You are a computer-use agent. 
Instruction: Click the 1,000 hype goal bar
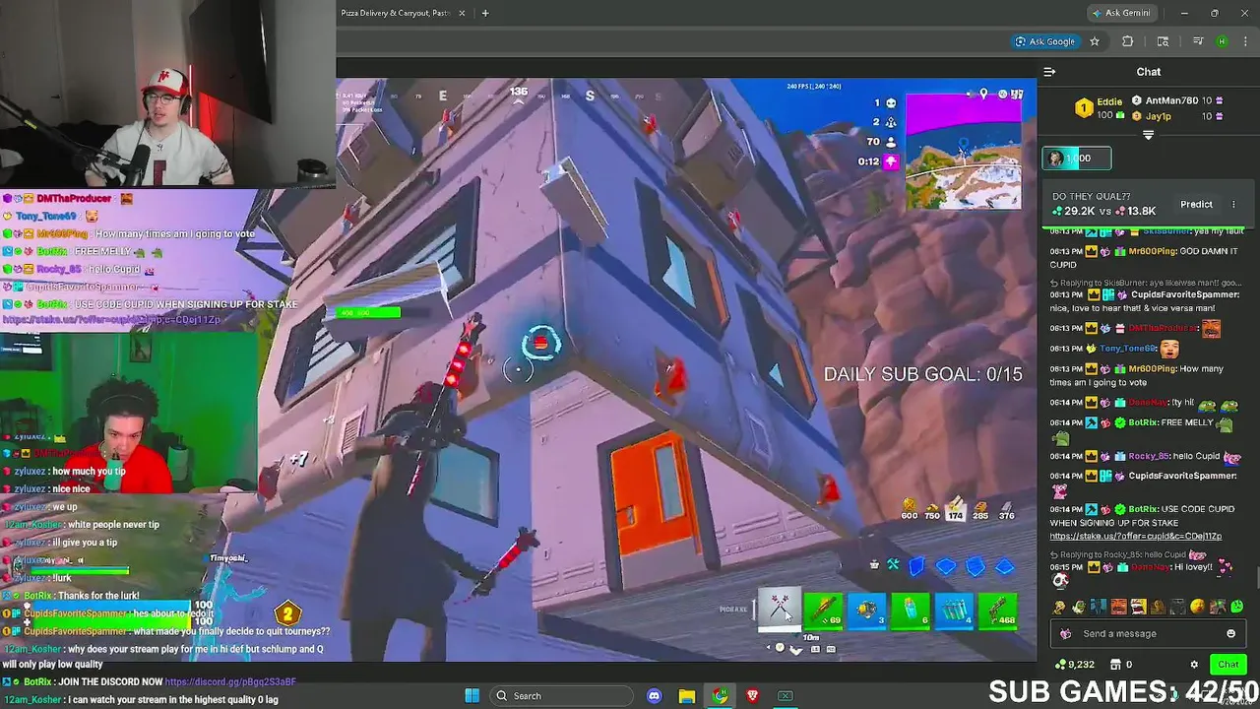pyautogui.click(x=1077, y=158)
